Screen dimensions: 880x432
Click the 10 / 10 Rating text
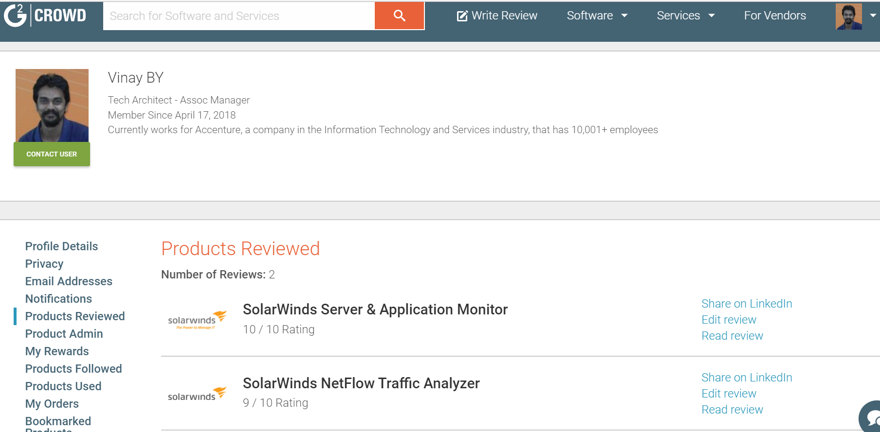click(279, 329)
